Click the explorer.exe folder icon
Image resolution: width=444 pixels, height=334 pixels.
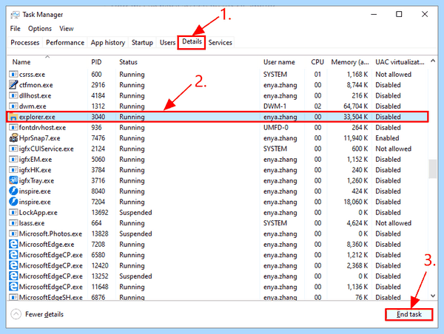[13, 117]
